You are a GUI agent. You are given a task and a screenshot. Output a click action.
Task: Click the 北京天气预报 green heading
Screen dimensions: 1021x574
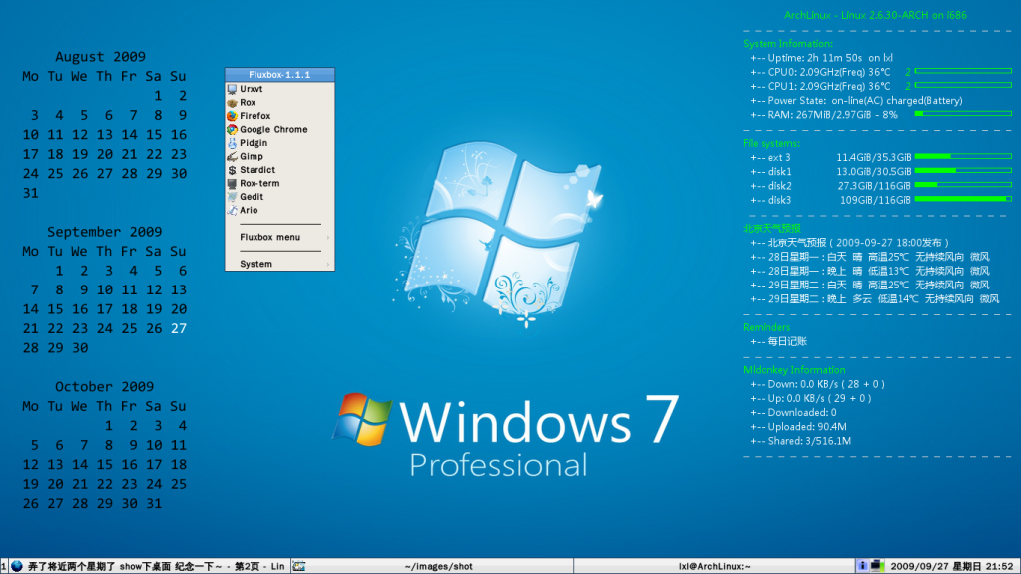point(771,228)
